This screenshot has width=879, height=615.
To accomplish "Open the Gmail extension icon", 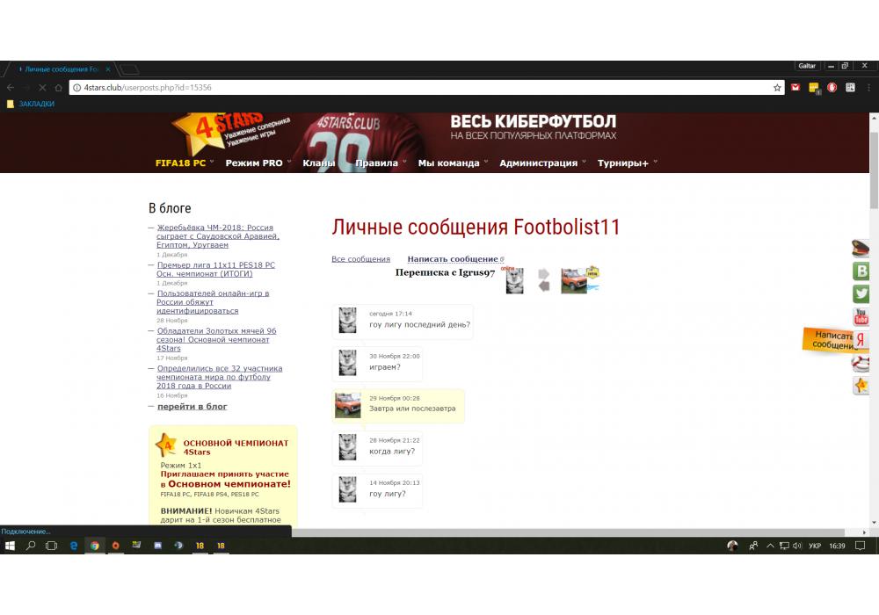I will (795, 88).
